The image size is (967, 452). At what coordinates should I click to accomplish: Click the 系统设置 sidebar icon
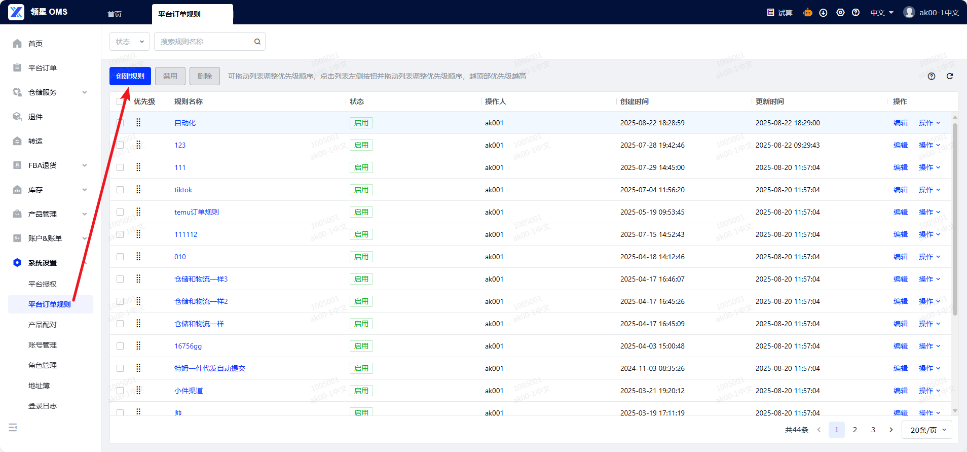pyautogui.click(x=17, y=263)
